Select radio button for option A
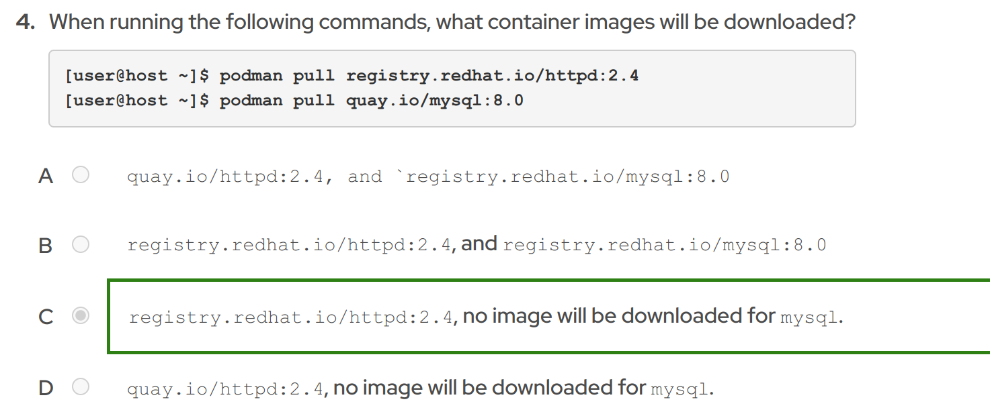This screenshot has height=416, width=990. (80, 175)
